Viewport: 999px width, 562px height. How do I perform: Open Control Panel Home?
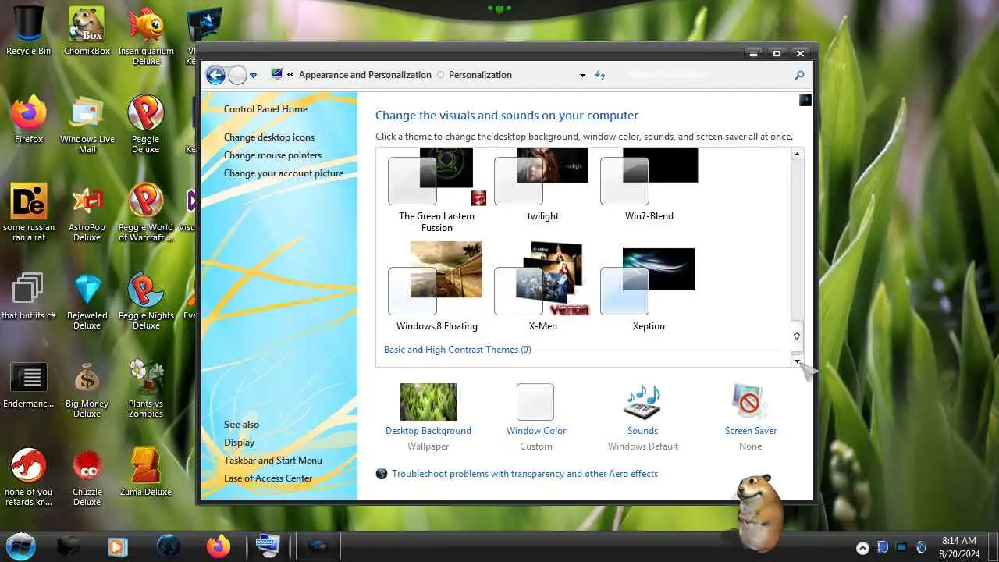coord(265,109)
